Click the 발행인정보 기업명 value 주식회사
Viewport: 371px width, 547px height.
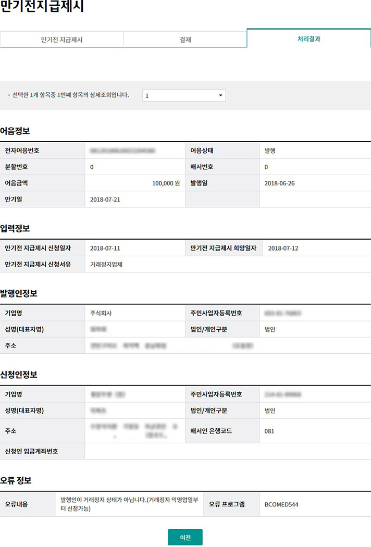tap(101, 314)
